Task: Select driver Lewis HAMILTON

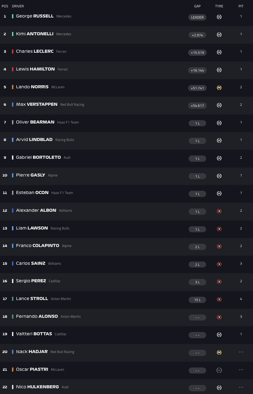Action: [x=35, y=69]
